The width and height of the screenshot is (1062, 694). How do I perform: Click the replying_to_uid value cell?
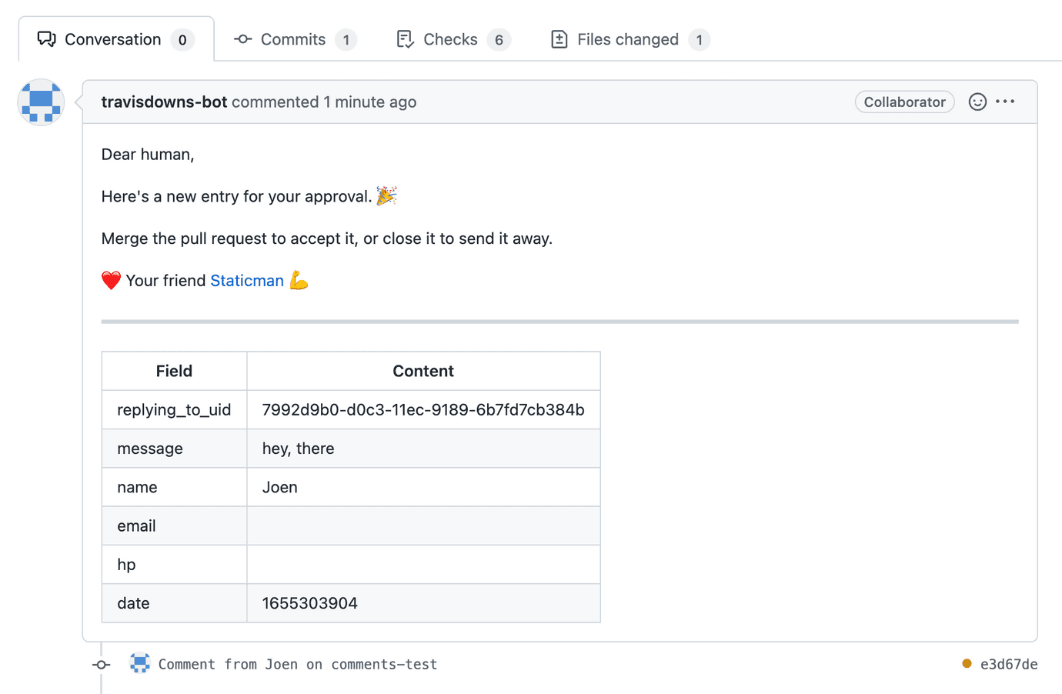423,409
